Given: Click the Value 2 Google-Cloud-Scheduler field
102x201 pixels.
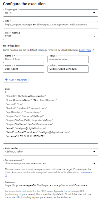Looking at the screenshot, I should click(68, 69).
